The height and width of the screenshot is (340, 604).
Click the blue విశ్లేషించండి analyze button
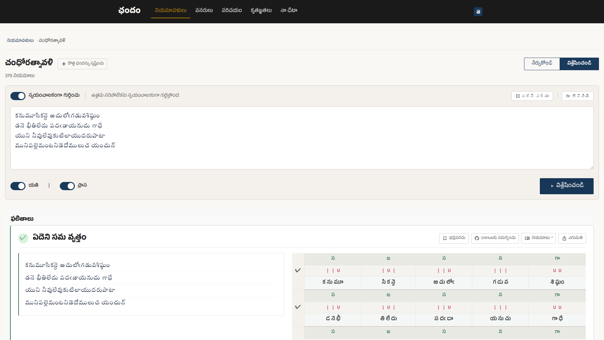click(567, 186)
